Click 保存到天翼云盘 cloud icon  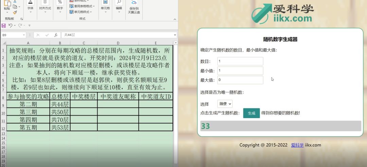tap(134, 3)
